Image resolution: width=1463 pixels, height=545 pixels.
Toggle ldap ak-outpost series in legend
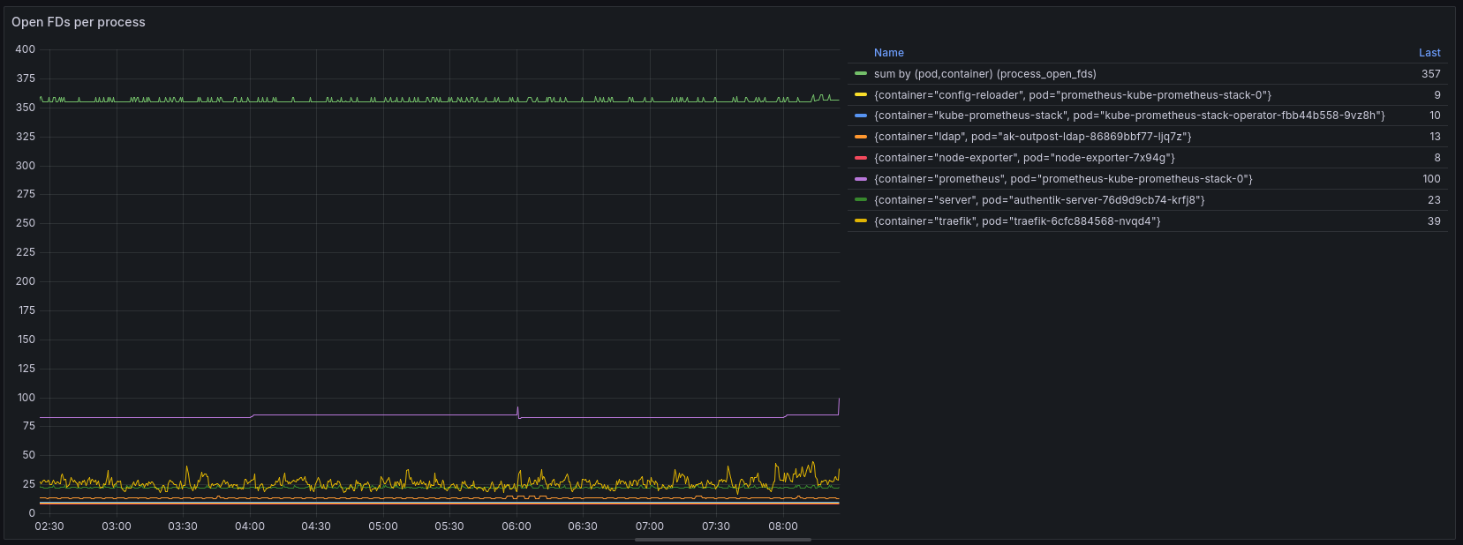(x=1033, y=137)
